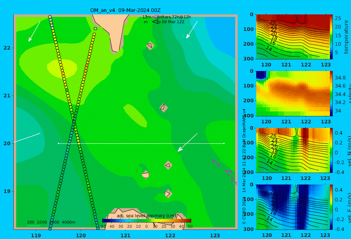Click the right endpoint of the white transect line

click(x=224, y=143)
